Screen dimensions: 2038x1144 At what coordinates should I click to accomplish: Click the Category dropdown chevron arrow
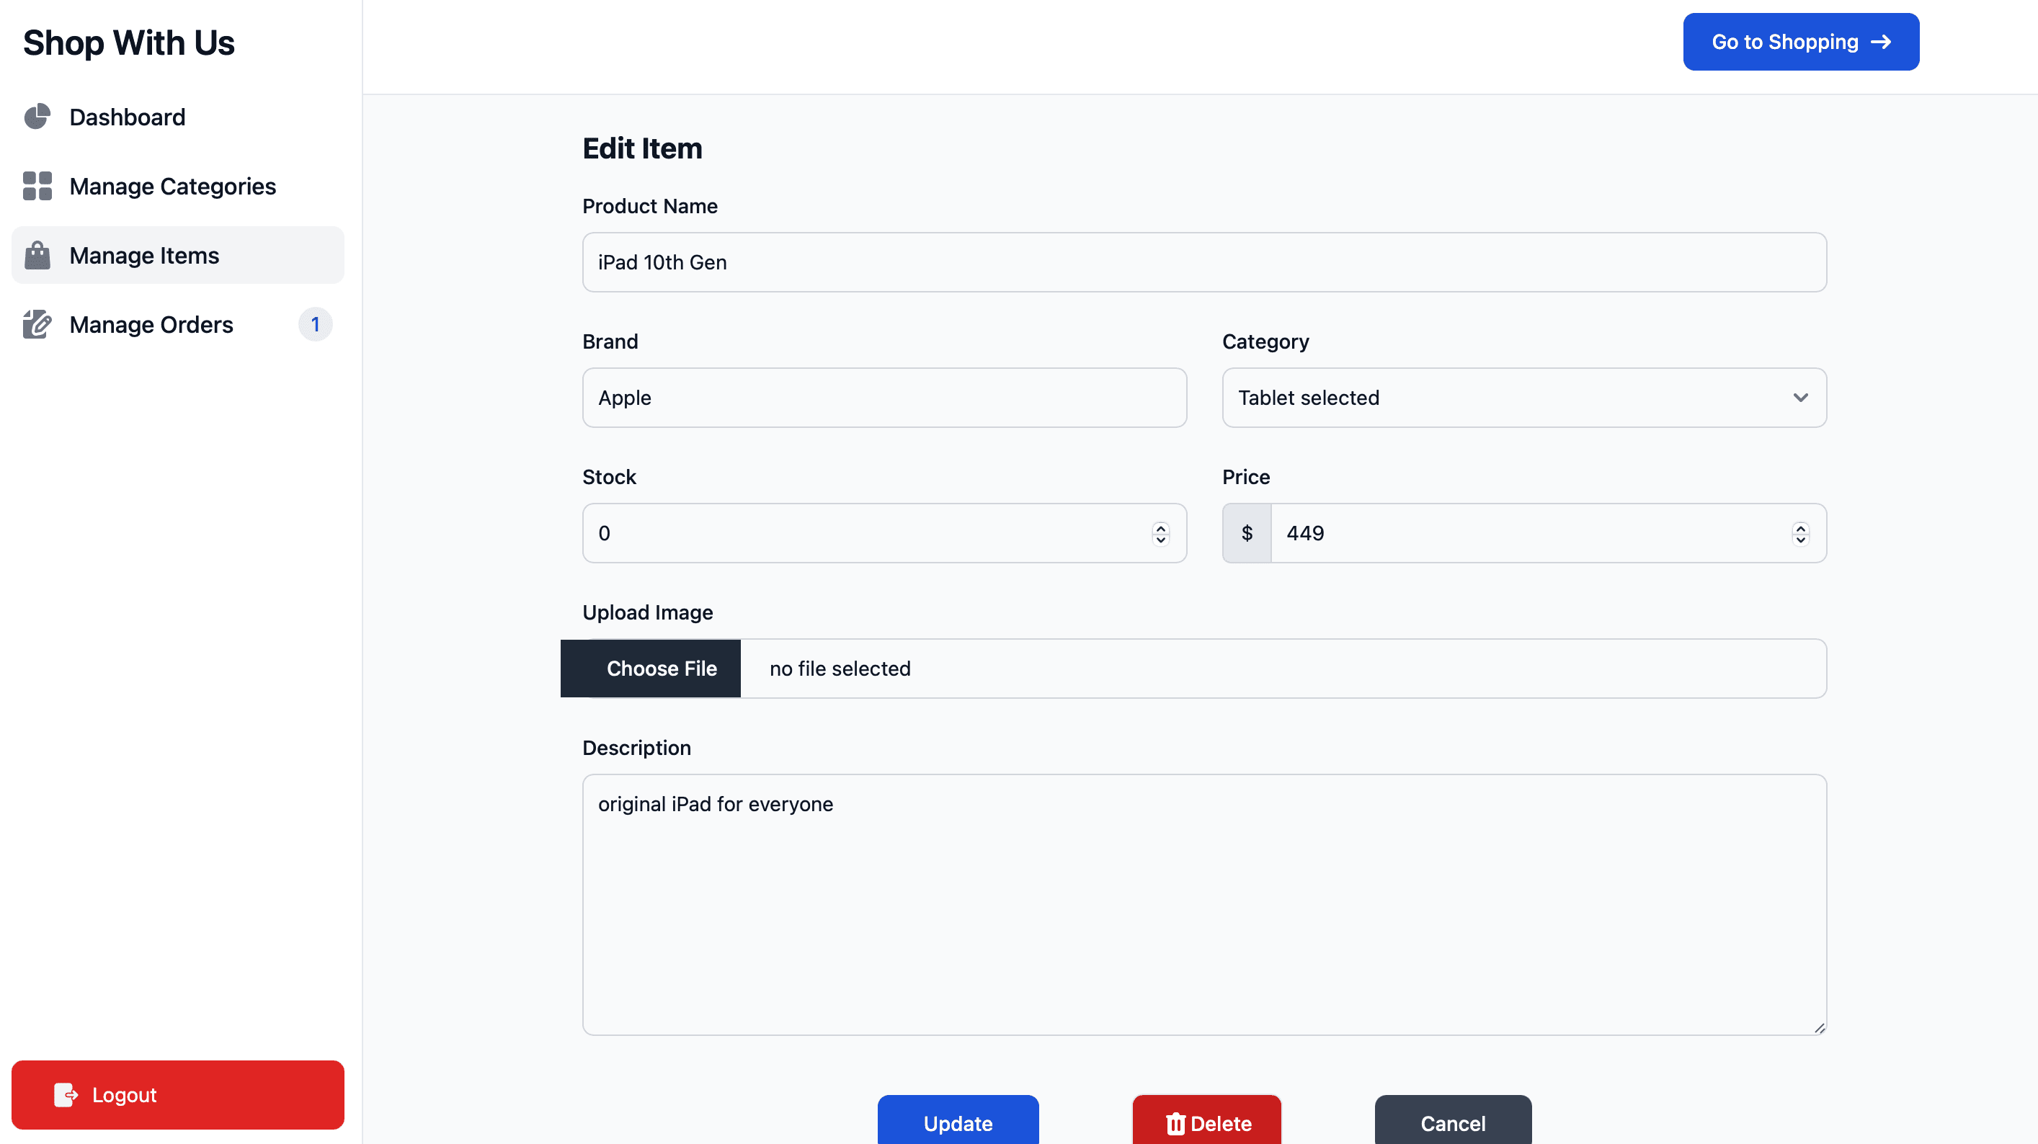click(x=1801, y=398)
